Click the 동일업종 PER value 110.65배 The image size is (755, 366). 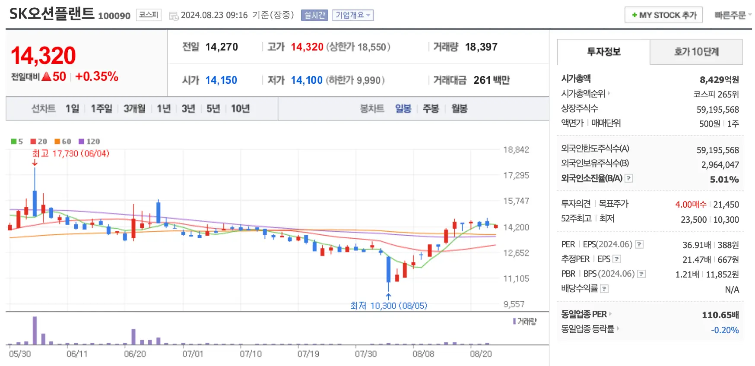pos(720,315)
